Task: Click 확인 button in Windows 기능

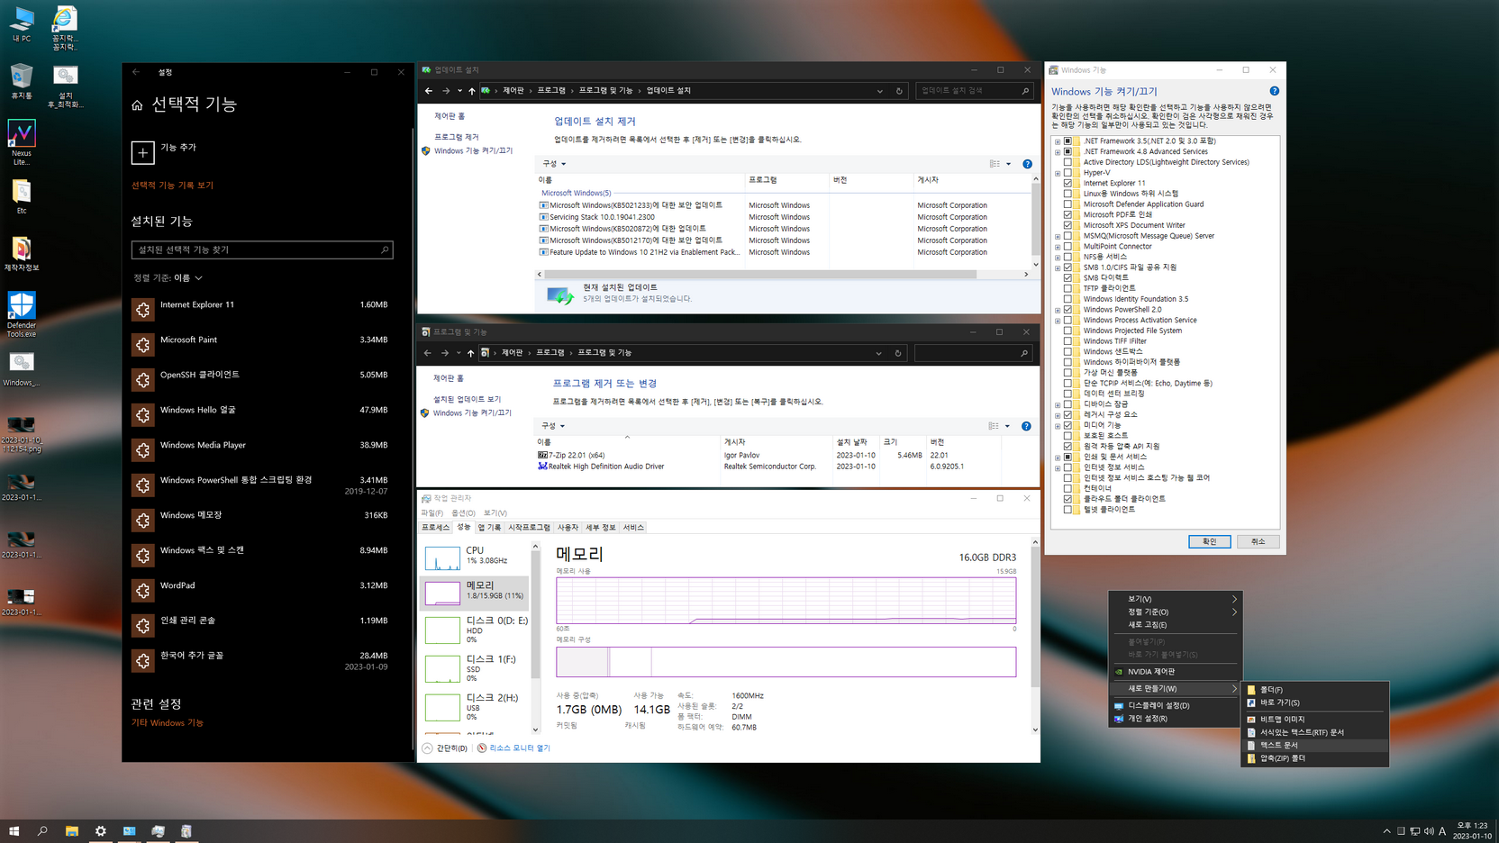Action: (1209, 541)
